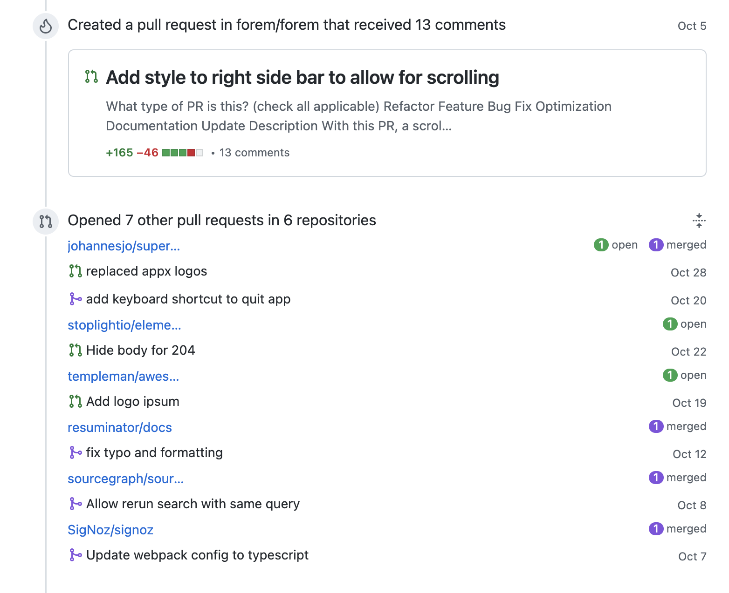Click the green open PR icon beside 'replaced appx logos'

(75, 271)
